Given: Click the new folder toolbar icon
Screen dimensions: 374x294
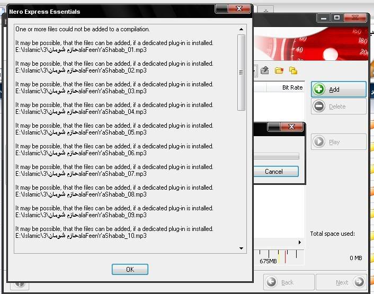Looking at the screenshot, I should [x=279, y=70].
